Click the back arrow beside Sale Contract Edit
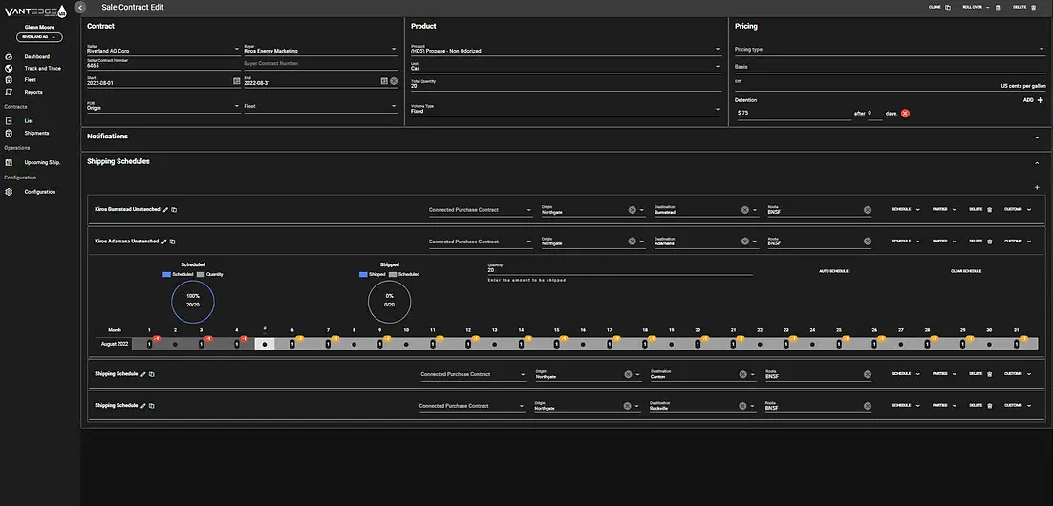The image size is (1053, 506). 80,7
